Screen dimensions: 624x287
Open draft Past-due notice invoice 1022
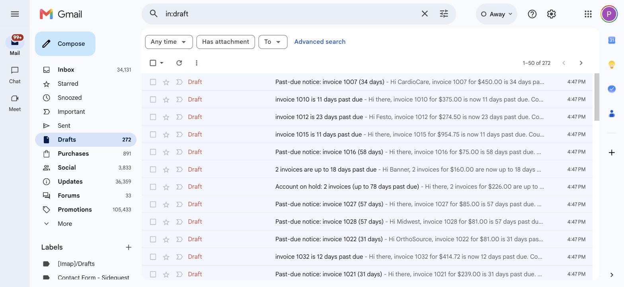point(367,239)
